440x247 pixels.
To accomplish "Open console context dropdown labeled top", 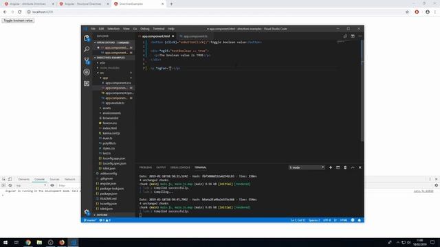I will pos(31,185).
